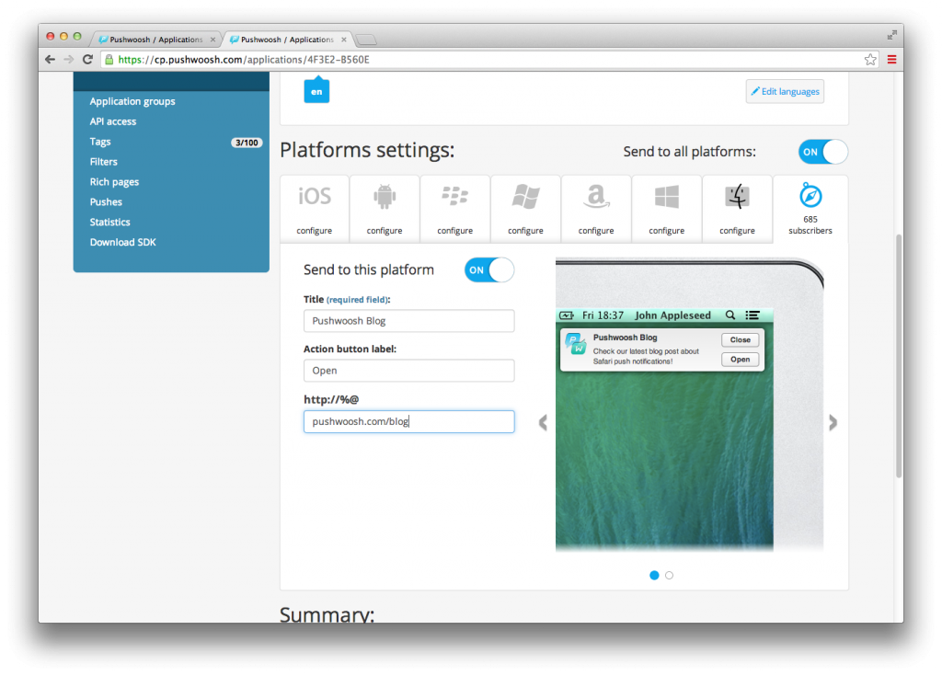
Task: Click the 685 subscribers label
Action: pos(810,224)
